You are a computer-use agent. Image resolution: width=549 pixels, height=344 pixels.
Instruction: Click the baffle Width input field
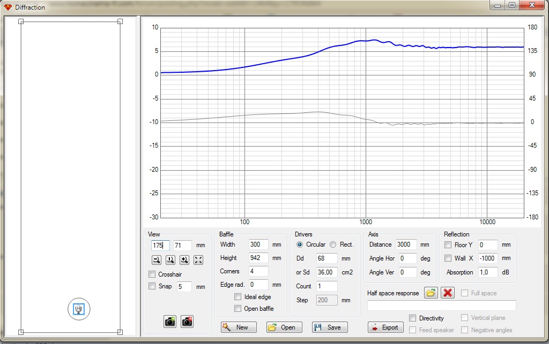click(258, 244)
